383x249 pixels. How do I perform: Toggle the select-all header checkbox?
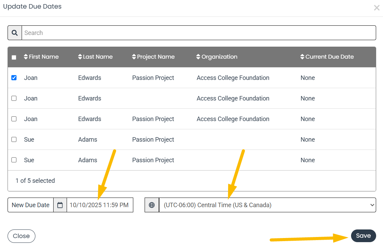[x=14, y=57]
